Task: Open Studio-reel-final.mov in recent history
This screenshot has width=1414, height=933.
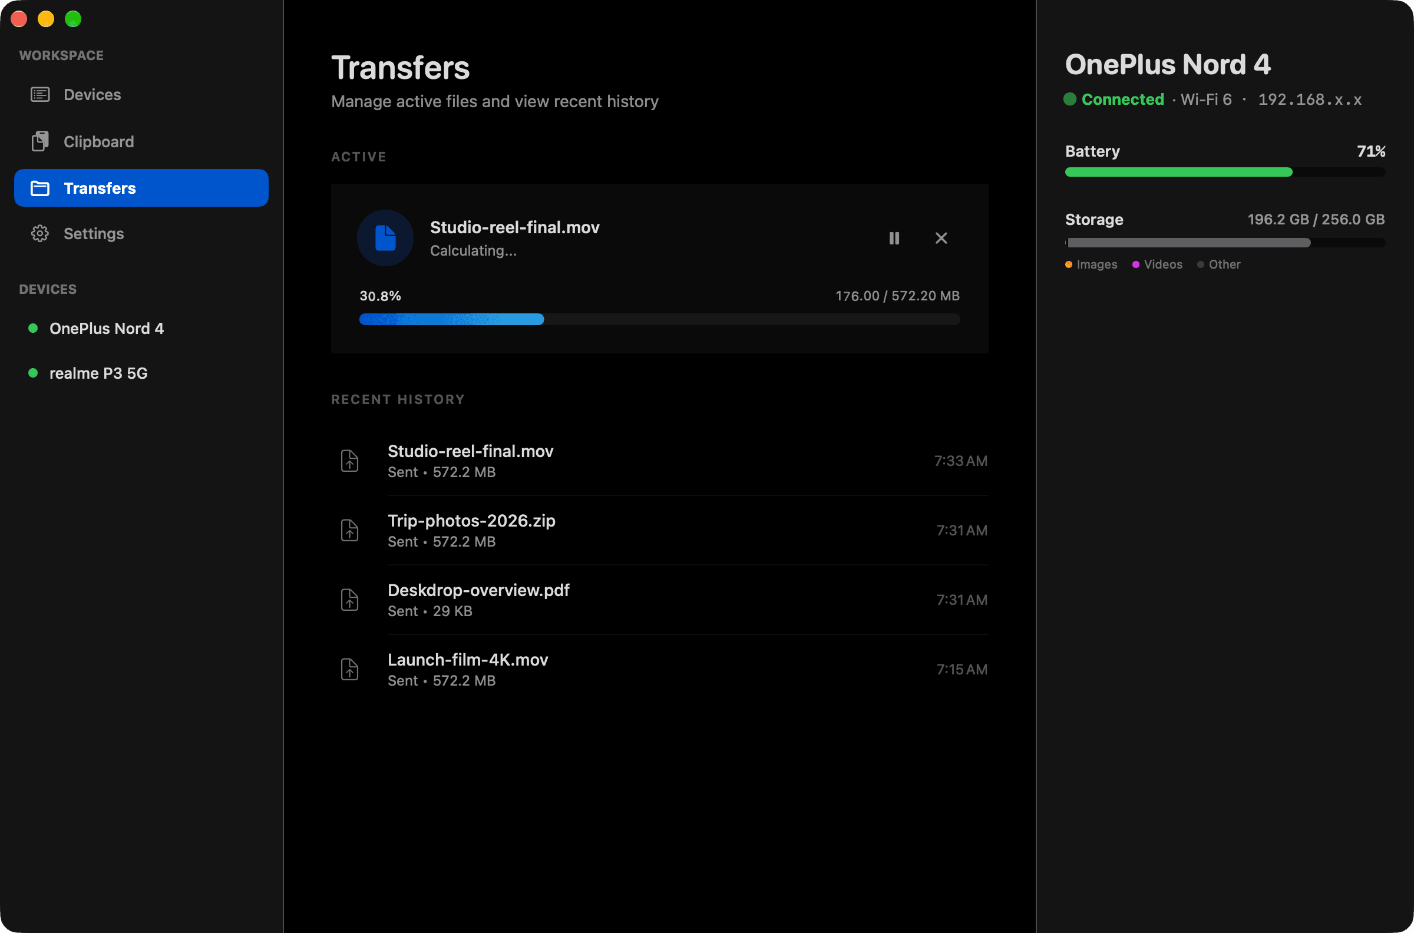Action: click(x=659, y=461)
